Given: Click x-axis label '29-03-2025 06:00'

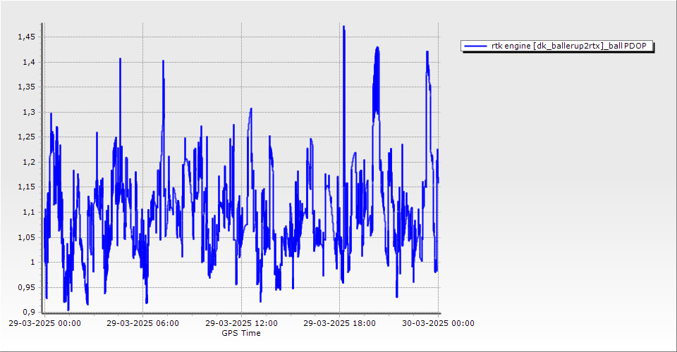Looking at the screenshot, I should [x=143, y=323].
